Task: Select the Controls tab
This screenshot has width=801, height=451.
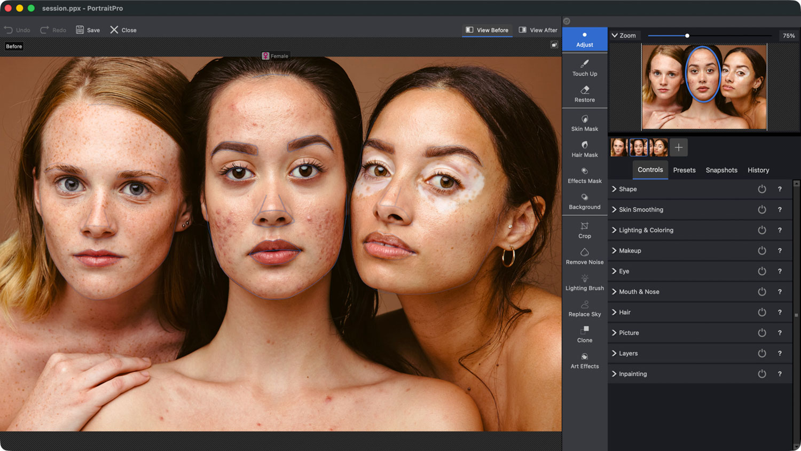Action: click(650, 169)
